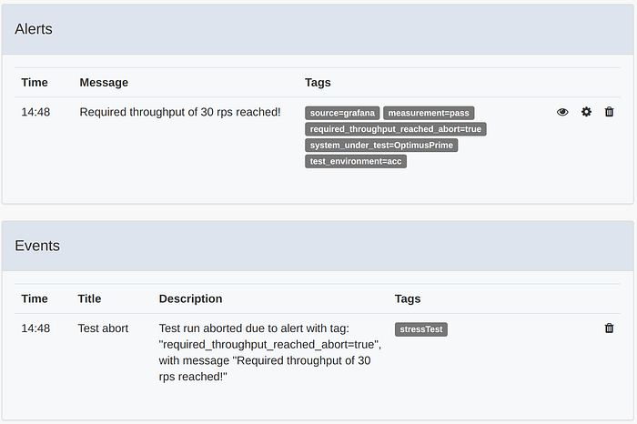This screenshot has width=637, height=424.
Task: Click the source=grafana tag
Action: coord(342,113)
